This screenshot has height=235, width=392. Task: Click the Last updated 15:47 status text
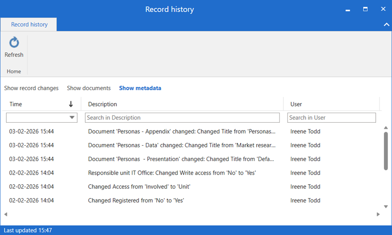28,230
